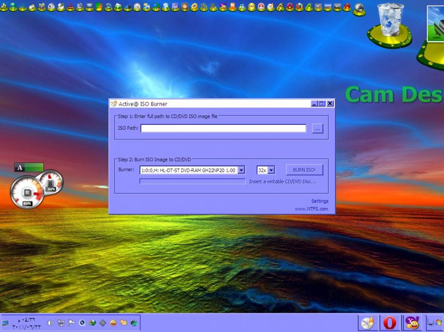Expand the Burner drive dropdown

click(241, 170)
